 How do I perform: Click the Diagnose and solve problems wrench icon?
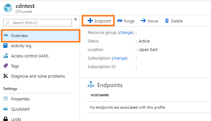pos(5,76)
